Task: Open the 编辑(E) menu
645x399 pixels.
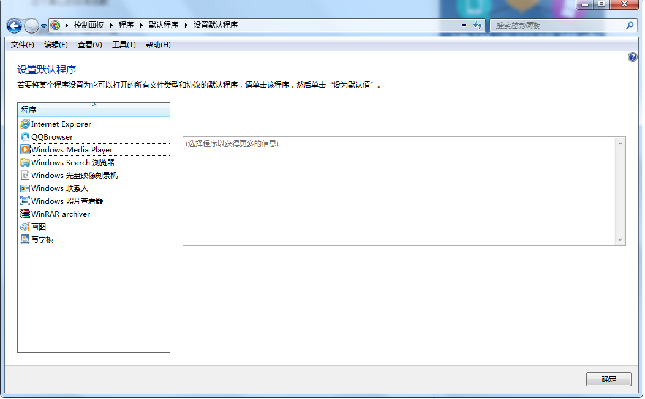Action: (x=56, y=45)
